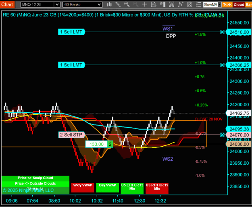Click the 06:06 time axis label
This screenshot has height=207, width=252.
[12, 201]
